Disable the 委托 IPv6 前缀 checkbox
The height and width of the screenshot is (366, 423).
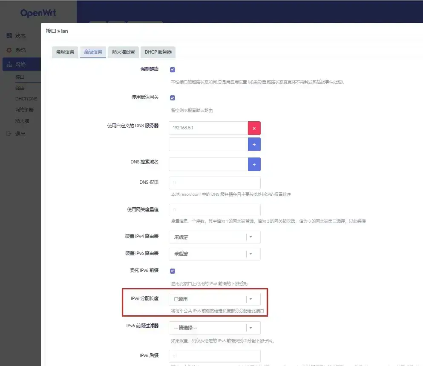click(173, 271)
